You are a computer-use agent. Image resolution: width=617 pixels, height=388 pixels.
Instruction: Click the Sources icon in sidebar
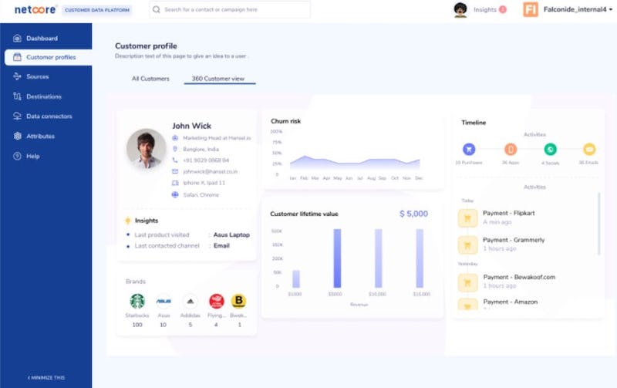(x=17, y=76)
